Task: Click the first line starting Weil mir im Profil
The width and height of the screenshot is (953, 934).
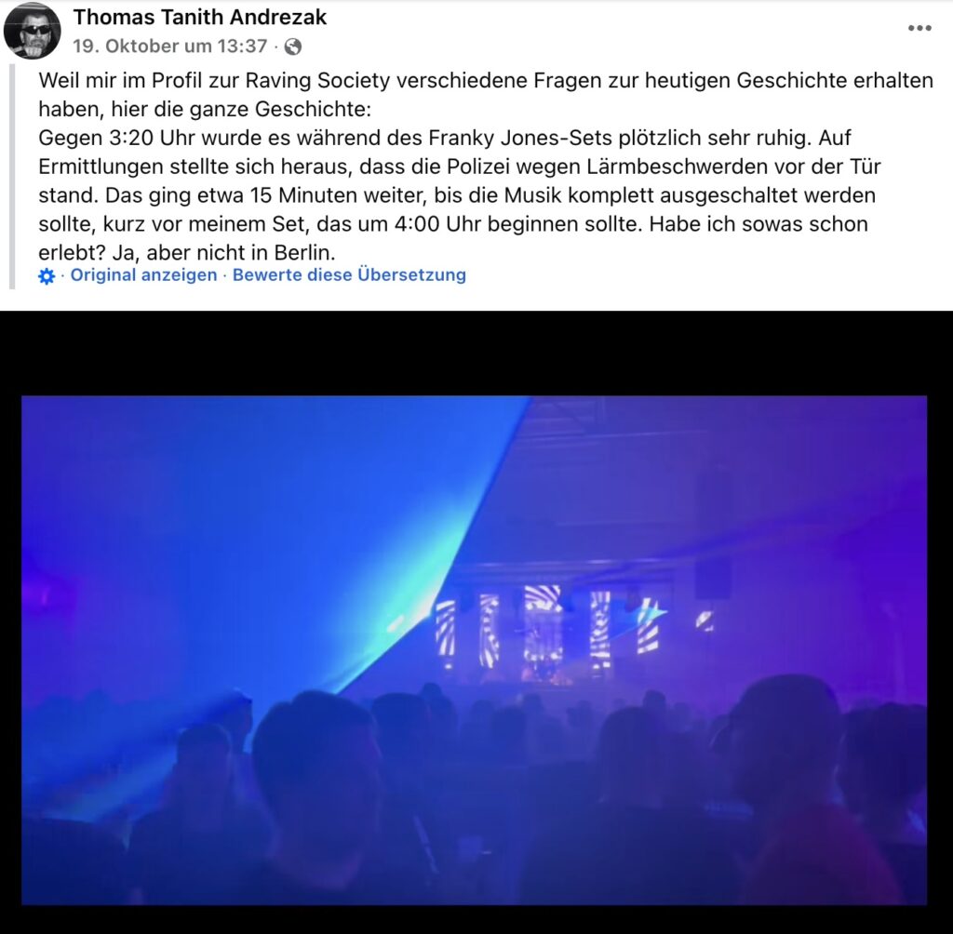Action: (x=486, y=80)
